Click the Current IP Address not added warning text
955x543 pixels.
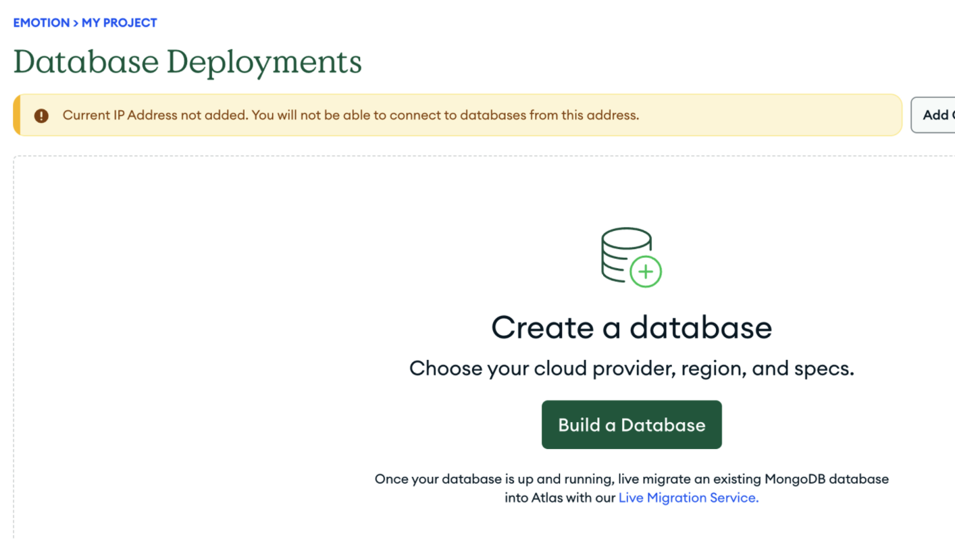tap(351, 115)
